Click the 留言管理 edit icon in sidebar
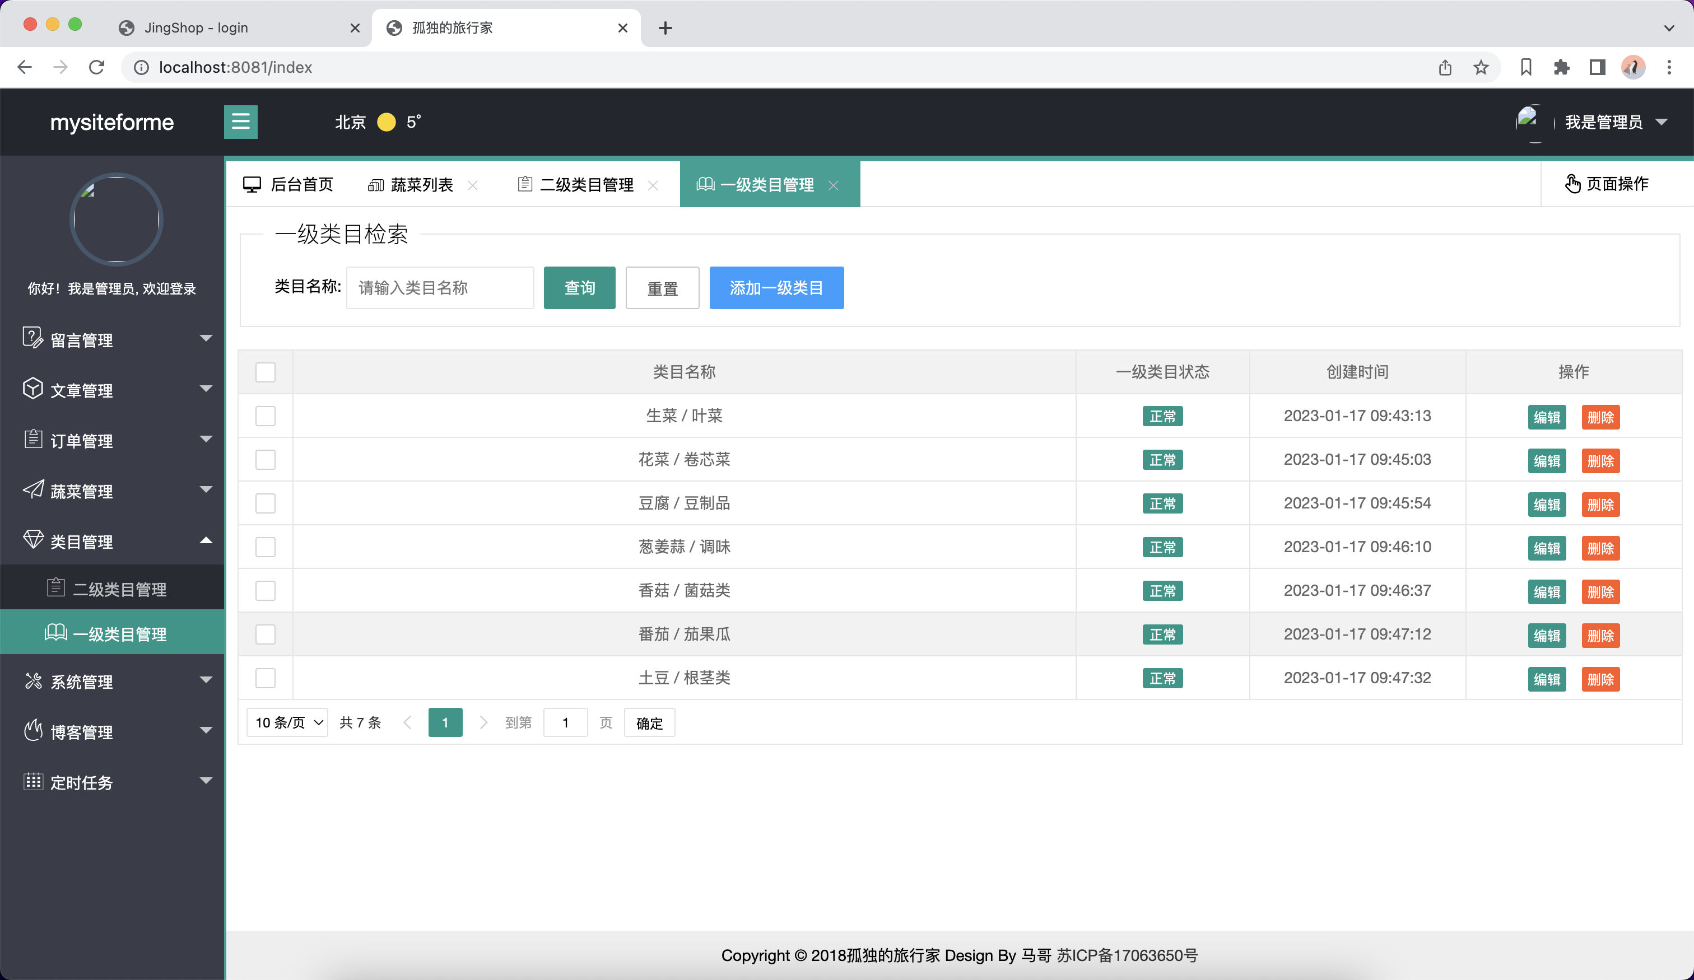 (x=32, y=338)
